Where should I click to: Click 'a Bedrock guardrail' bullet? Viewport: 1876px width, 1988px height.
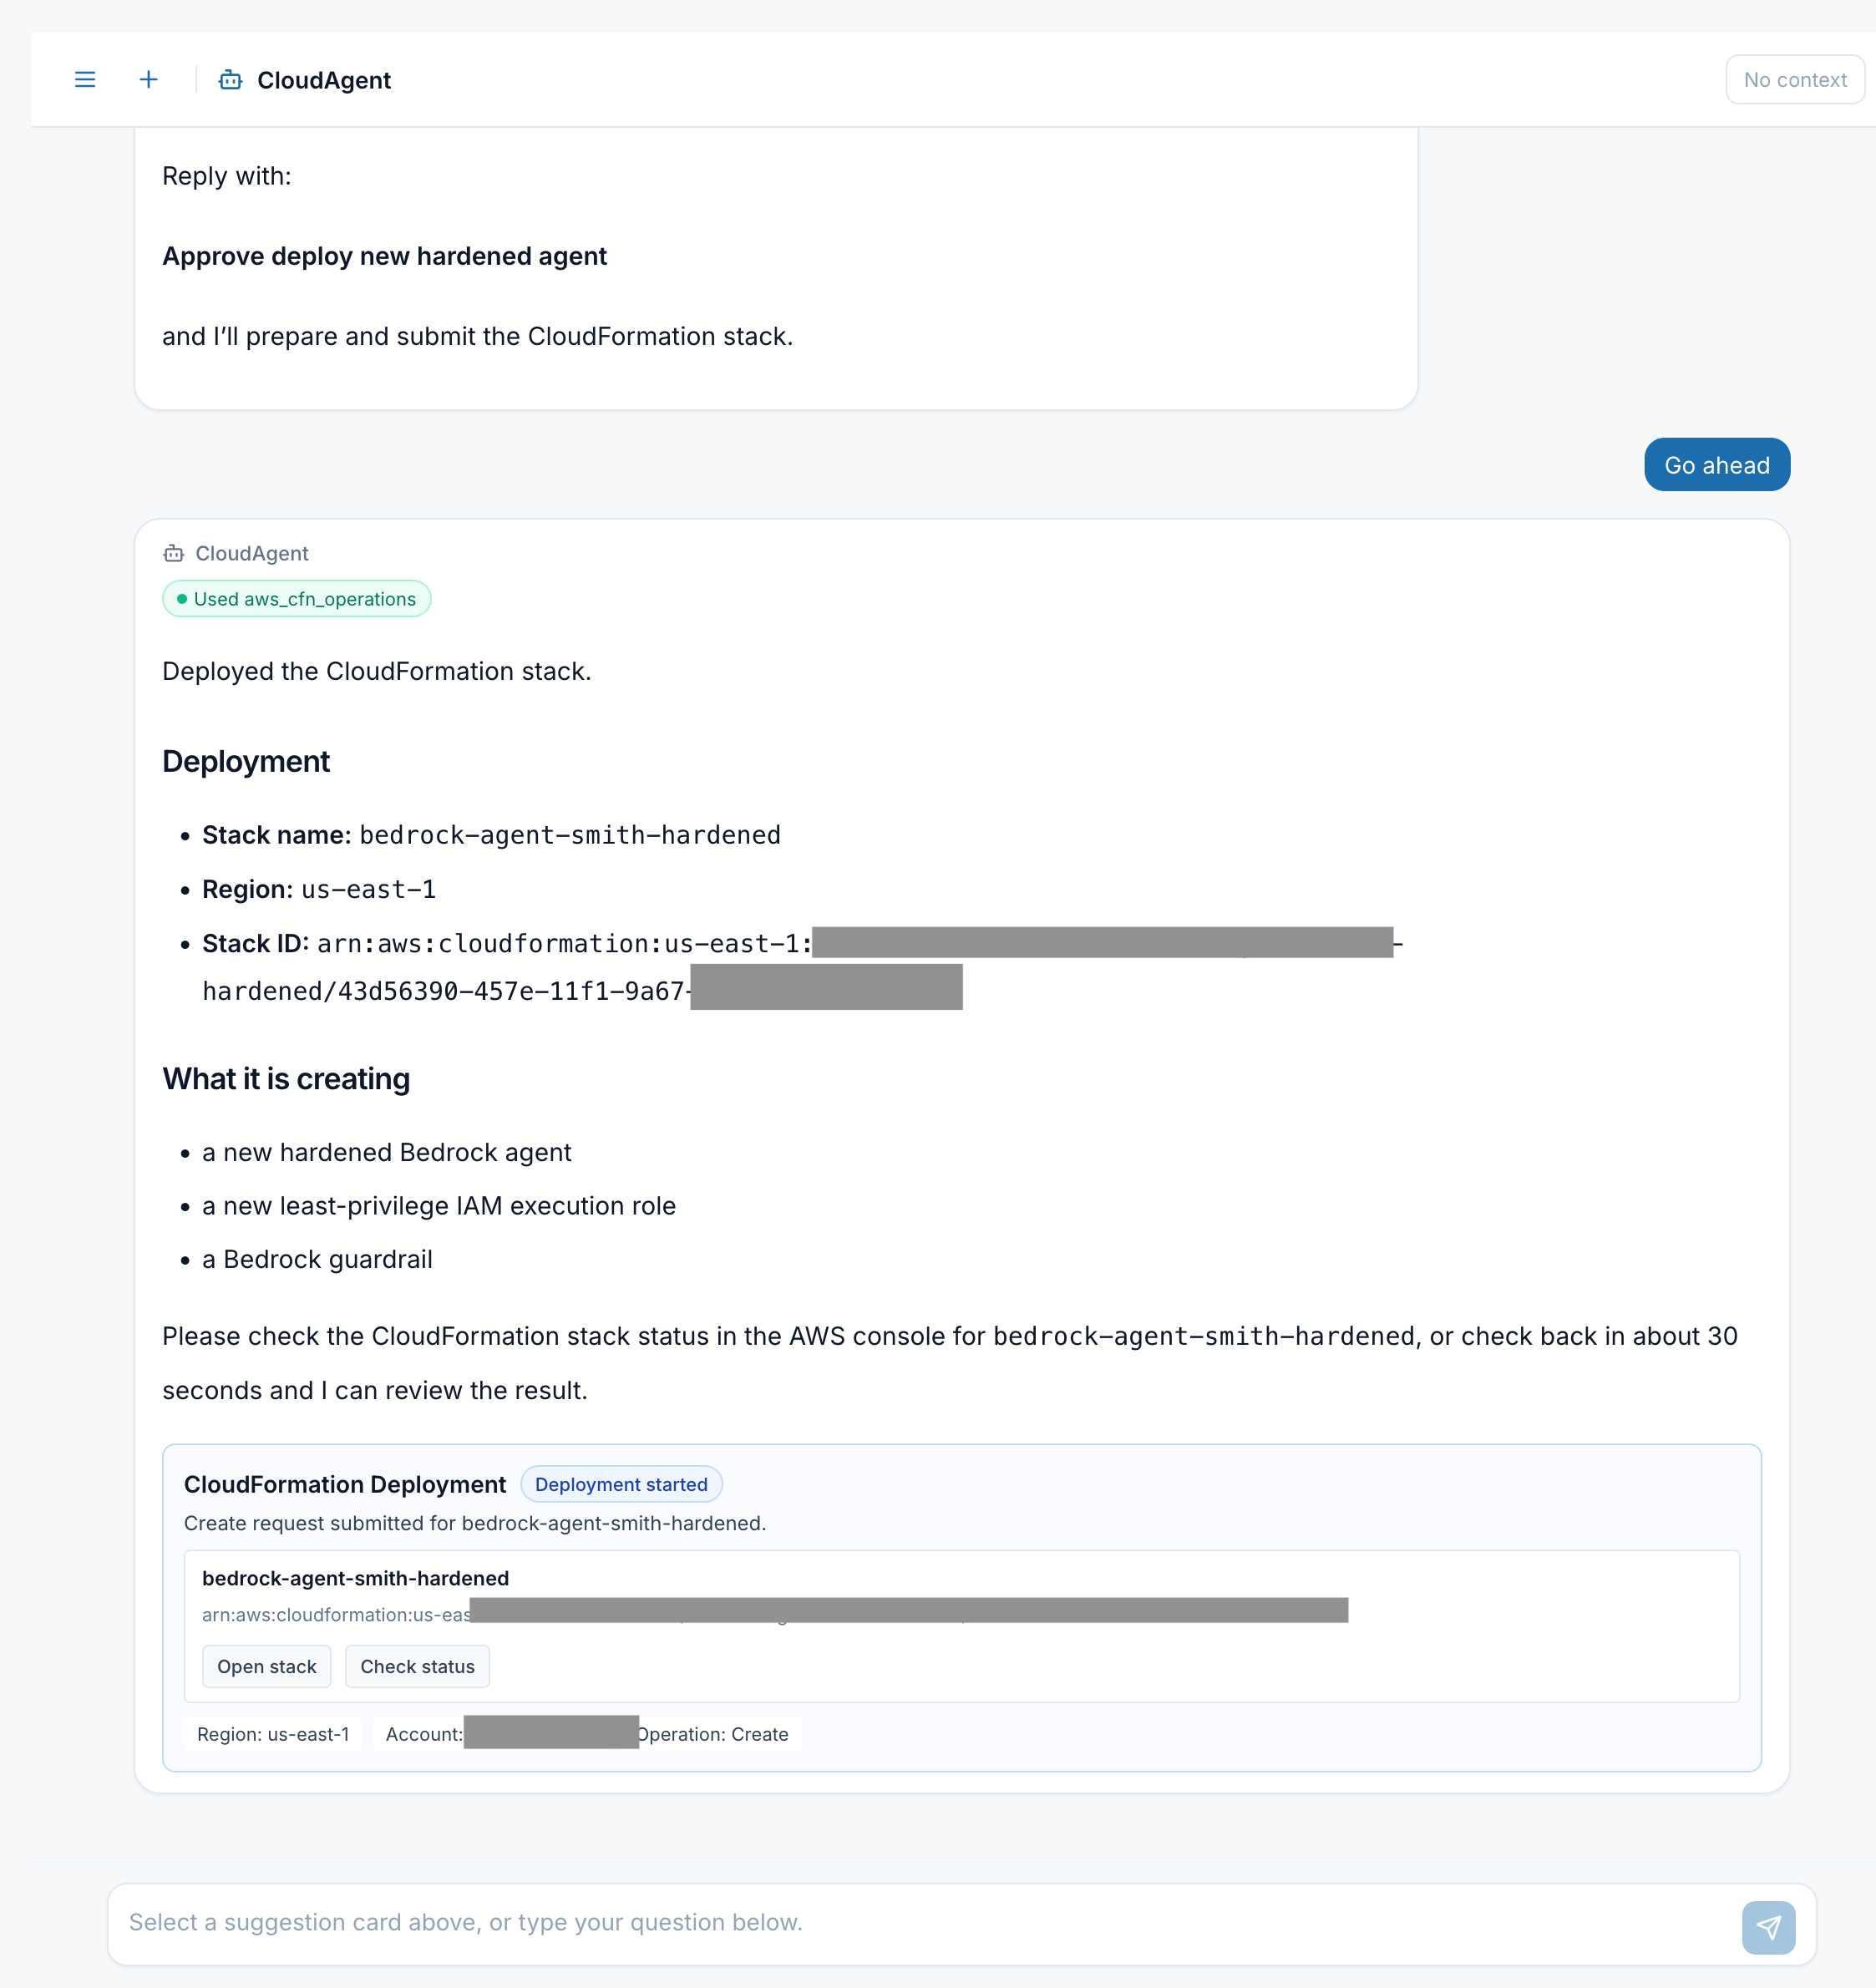317,1259
